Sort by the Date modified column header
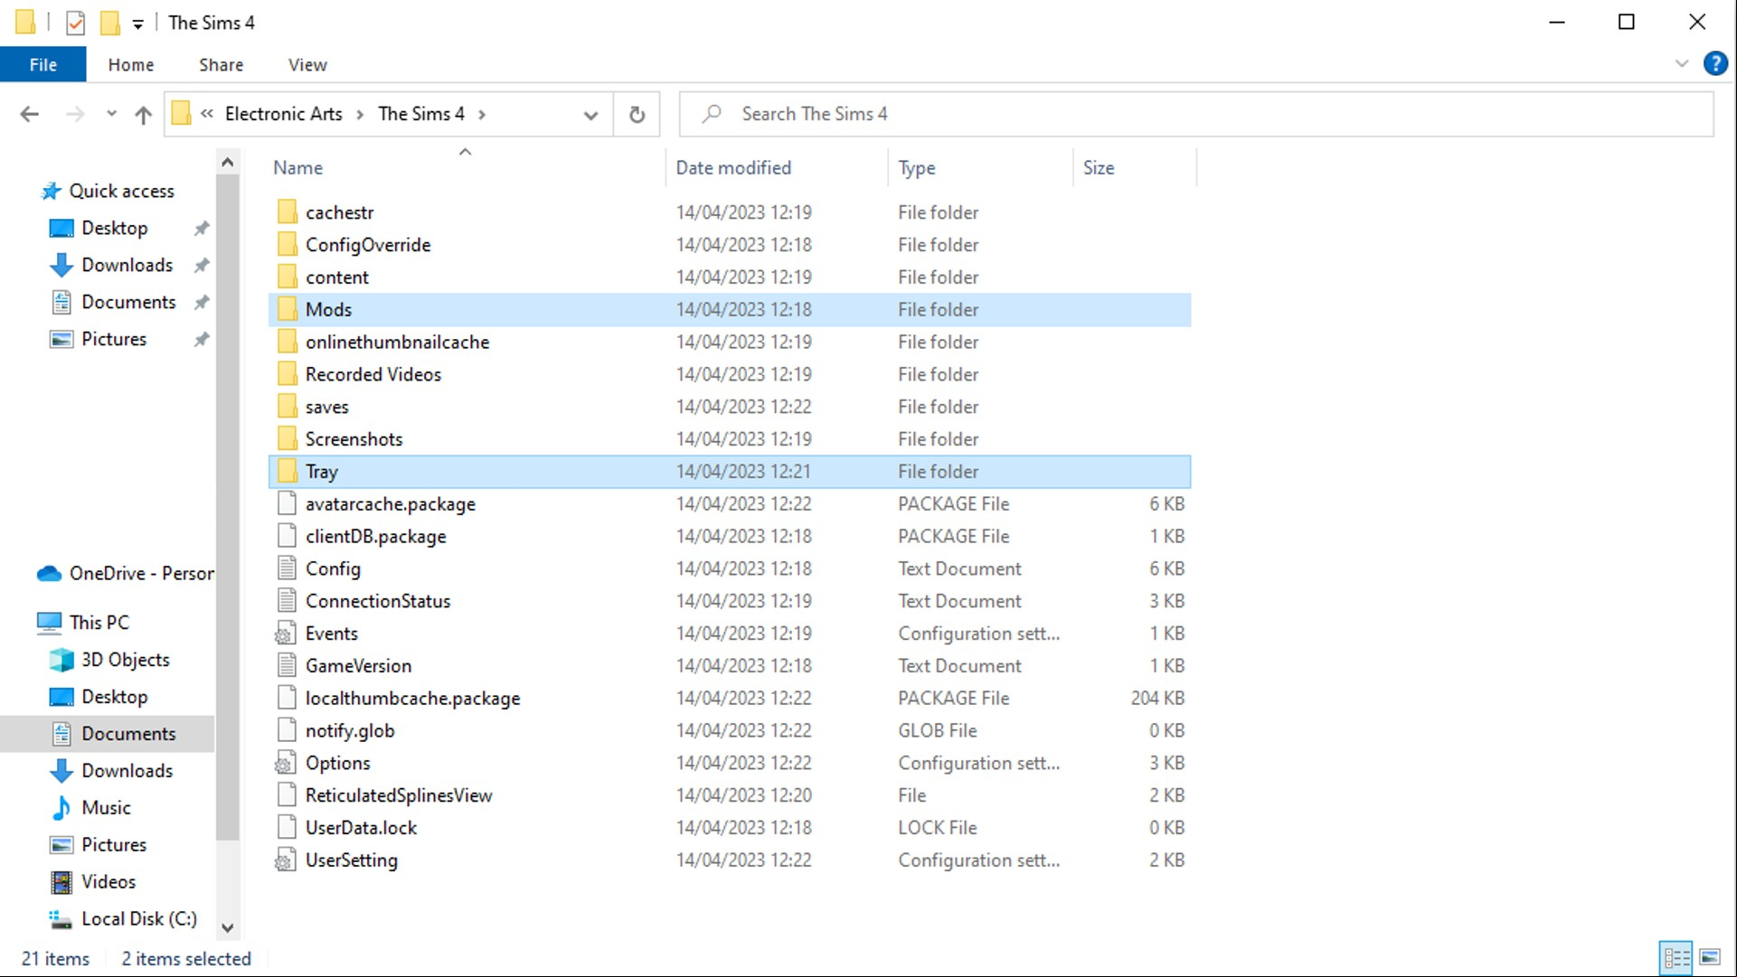Viewport: 1737px width, 977px height. pyautogui.click(x=779, y=167)
